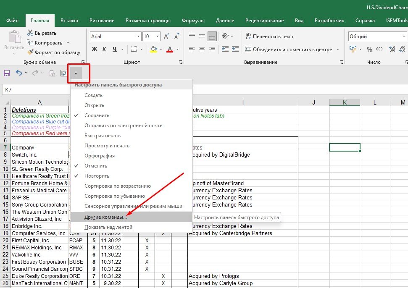Toggle Underline formatting (Ч)
The height and width of the screenshot is (288, 408).
[x=114, y=49]
